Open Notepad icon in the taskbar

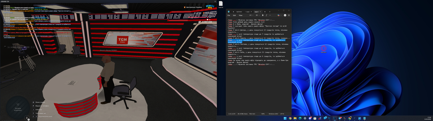[x=364, y=118]
